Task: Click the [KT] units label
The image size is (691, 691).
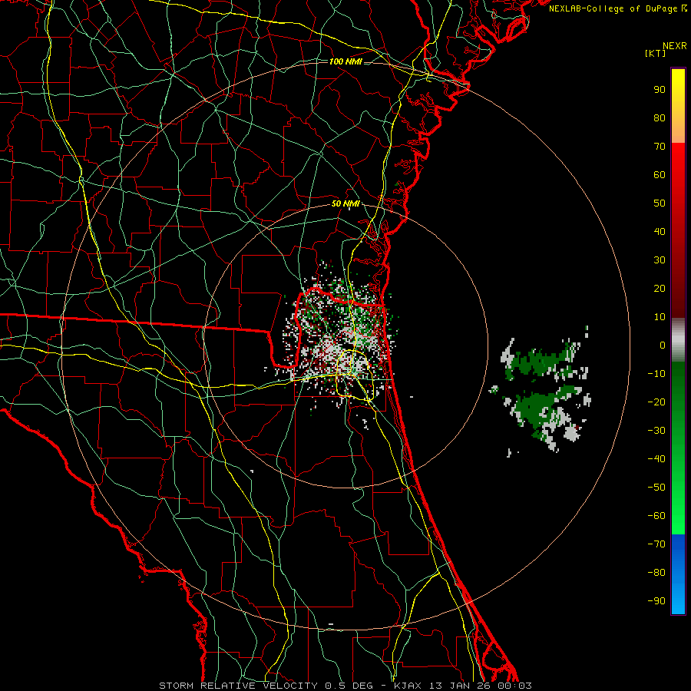Action: (x=655, y=53)
